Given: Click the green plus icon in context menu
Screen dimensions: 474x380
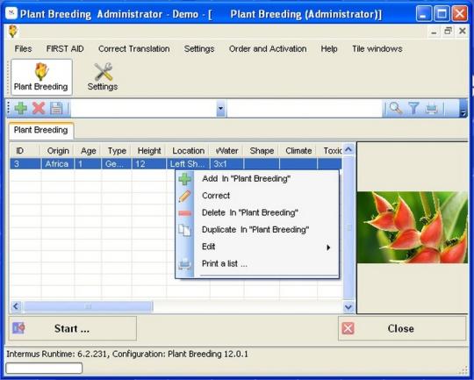Looking at the screenshot, I should pos(184,179).
